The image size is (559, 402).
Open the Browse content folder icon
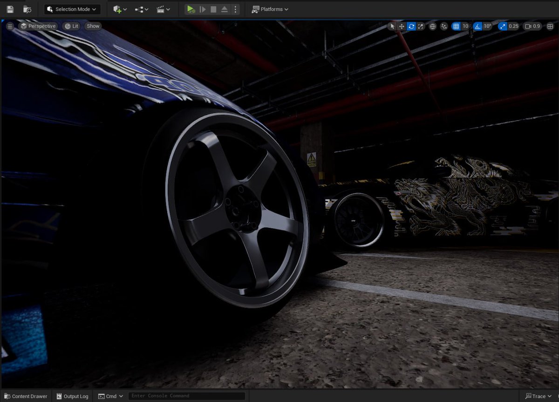point(27,9)
